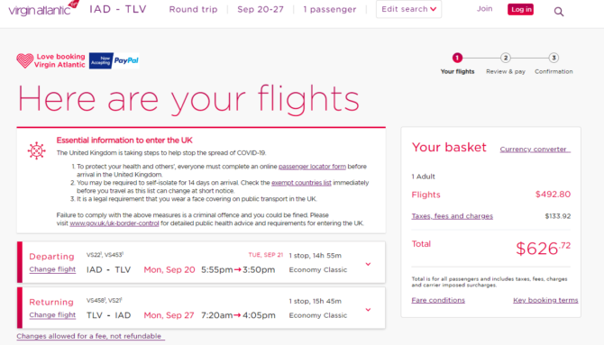Click the COVID virus icon
604x345 pixels.
point(37,150)
